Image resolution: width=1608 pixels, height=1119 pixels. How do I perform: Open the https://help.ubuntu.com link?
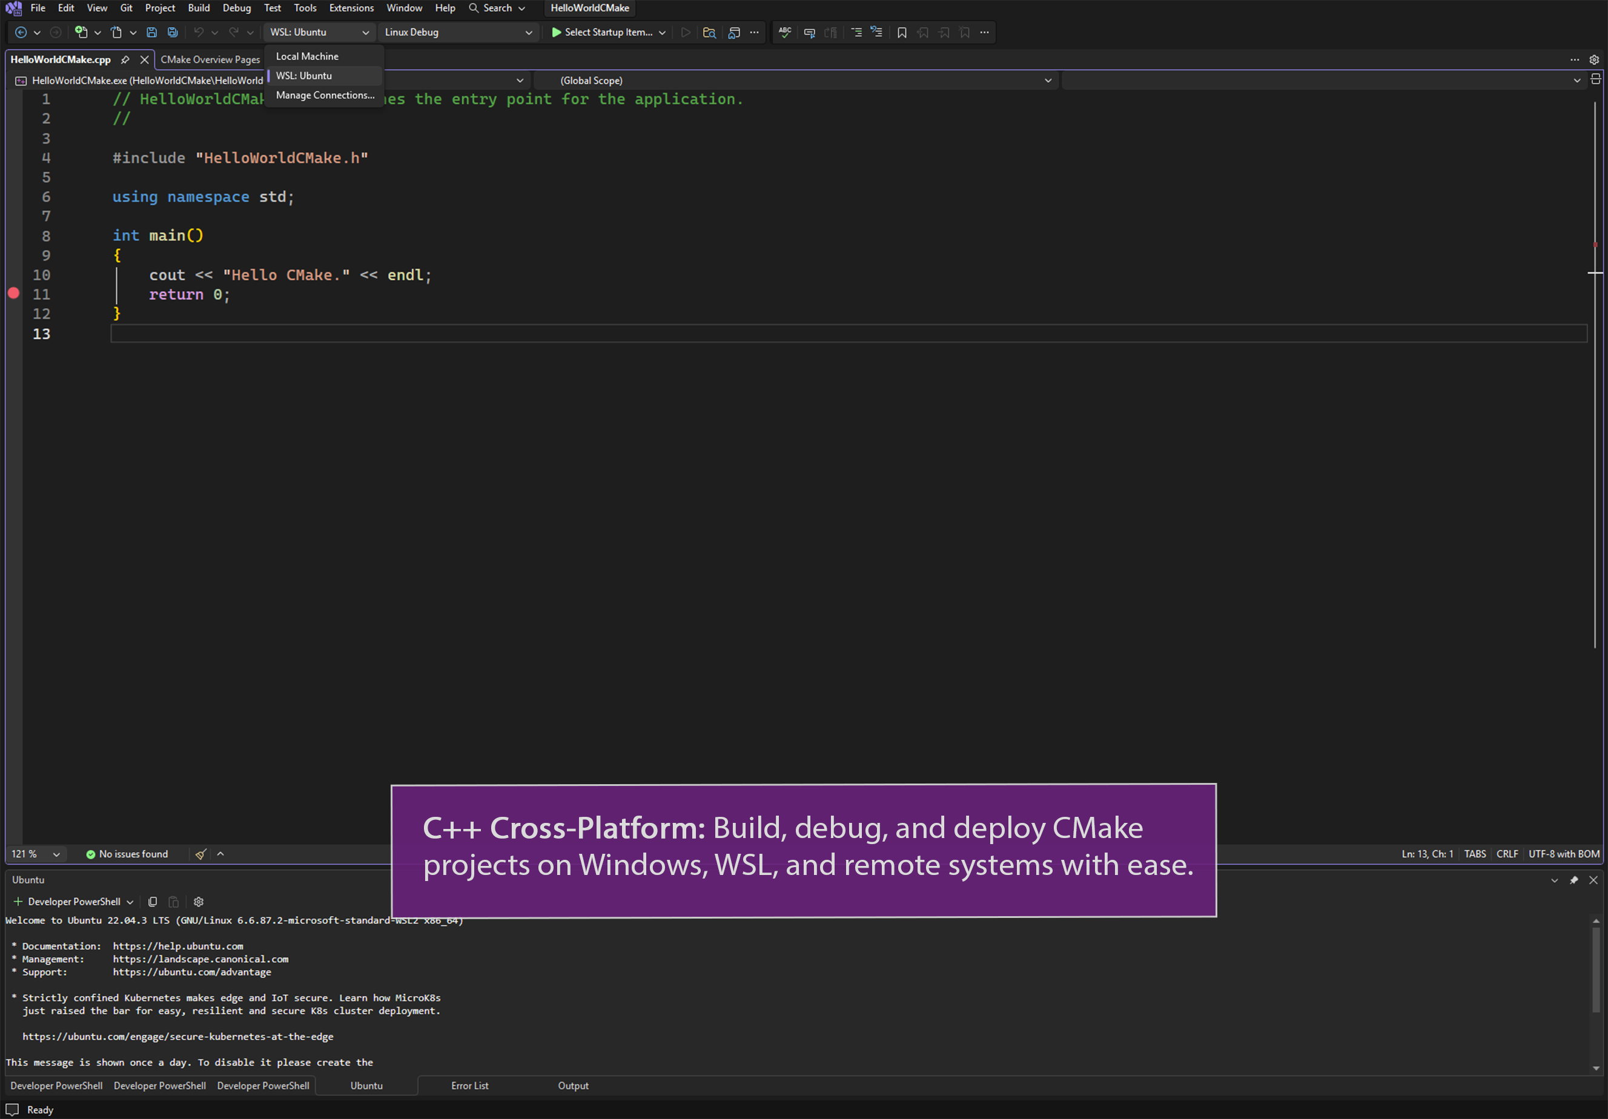[179, 946]
